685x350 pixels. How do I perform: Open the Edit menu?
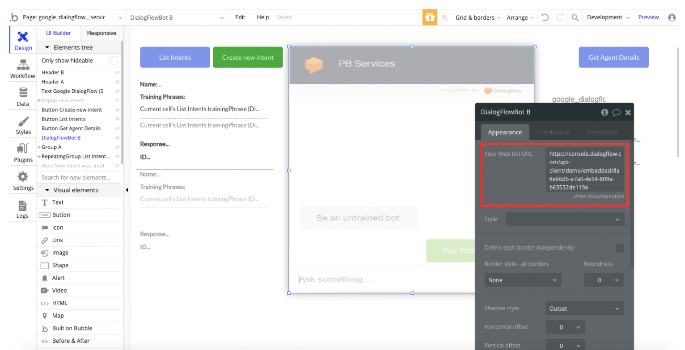240,17
